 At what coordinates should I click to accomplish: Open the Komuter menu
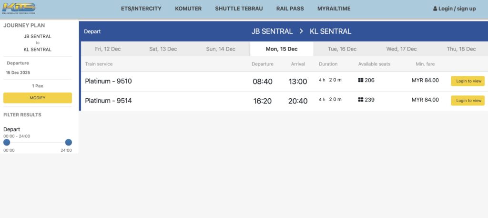(188, 9)
